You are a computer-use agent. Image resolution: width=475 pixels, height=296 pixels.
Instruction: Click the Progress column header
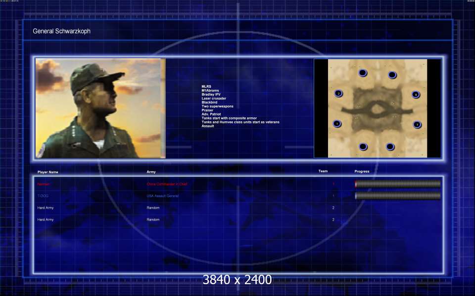pos(362,171)
